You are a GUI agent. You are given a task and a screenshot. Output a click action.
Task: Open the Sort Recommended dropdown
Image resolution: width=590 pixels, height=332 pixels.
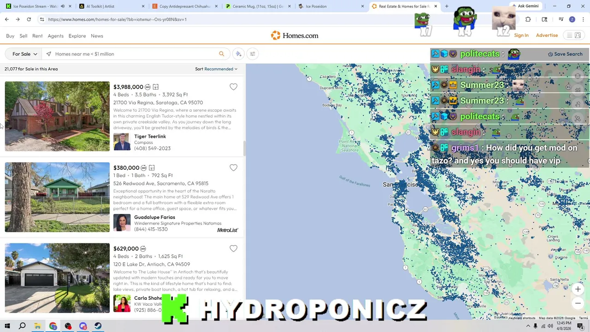coord(216,69)
